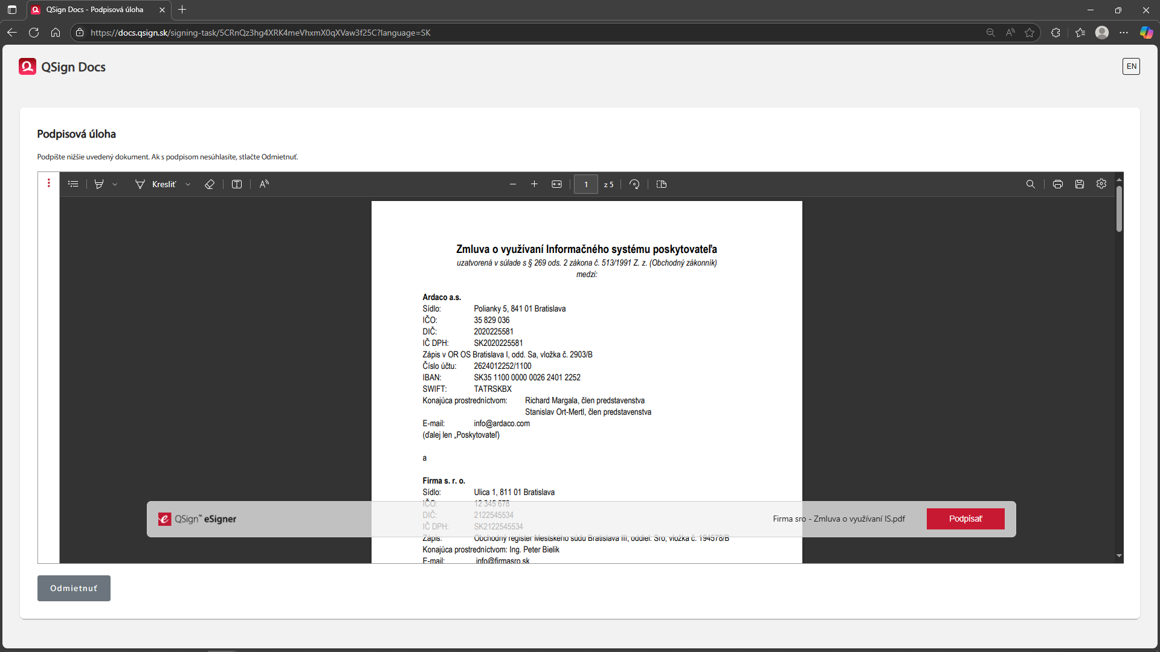Select the eraser tool
Image resolution: width=1160 pixels, height=652 pixels.
pos(210,184)
